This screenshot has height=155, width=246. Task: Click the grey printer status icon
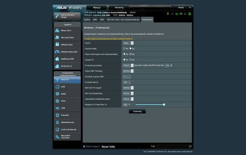click(x=185, y=14)
